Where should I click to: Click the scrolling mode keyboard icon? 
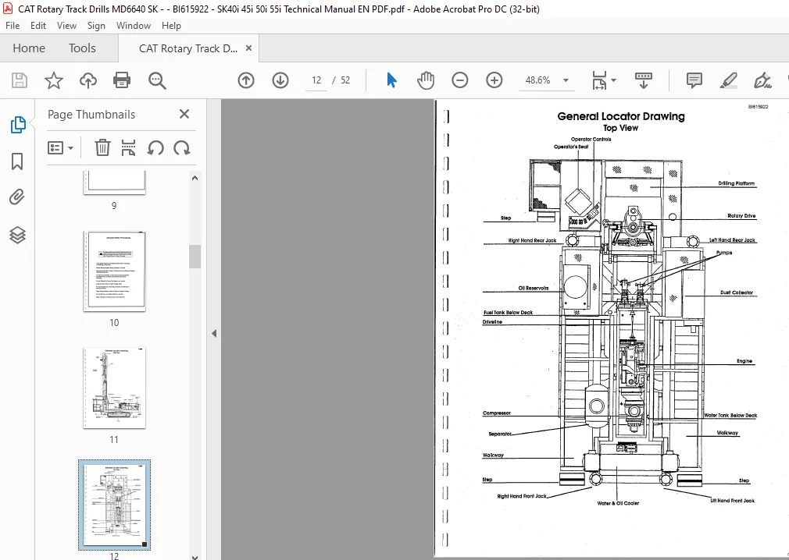click(644, 80)
